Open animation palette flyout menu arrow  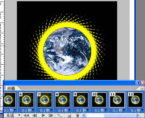142,89
